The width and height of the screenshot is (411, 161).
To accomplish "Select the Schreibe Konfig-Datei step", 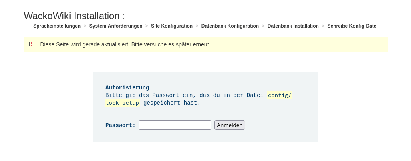I will [x=353, y=26].
